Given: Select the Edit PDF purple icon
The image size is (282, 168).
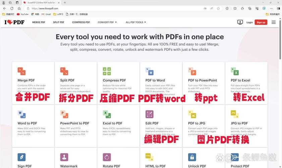Looking at the screenshot, I should (149, 114).
